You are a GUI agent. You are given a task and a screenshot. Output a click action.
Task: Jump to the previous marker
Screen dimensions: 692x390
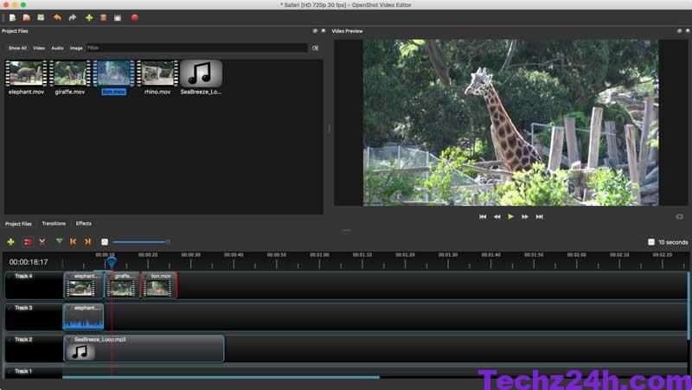click(x=74, y=242)
